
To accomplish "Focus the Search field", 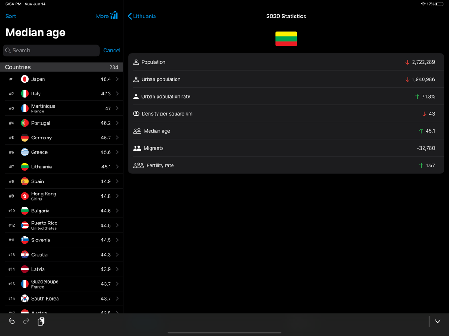I will (51, 51).
